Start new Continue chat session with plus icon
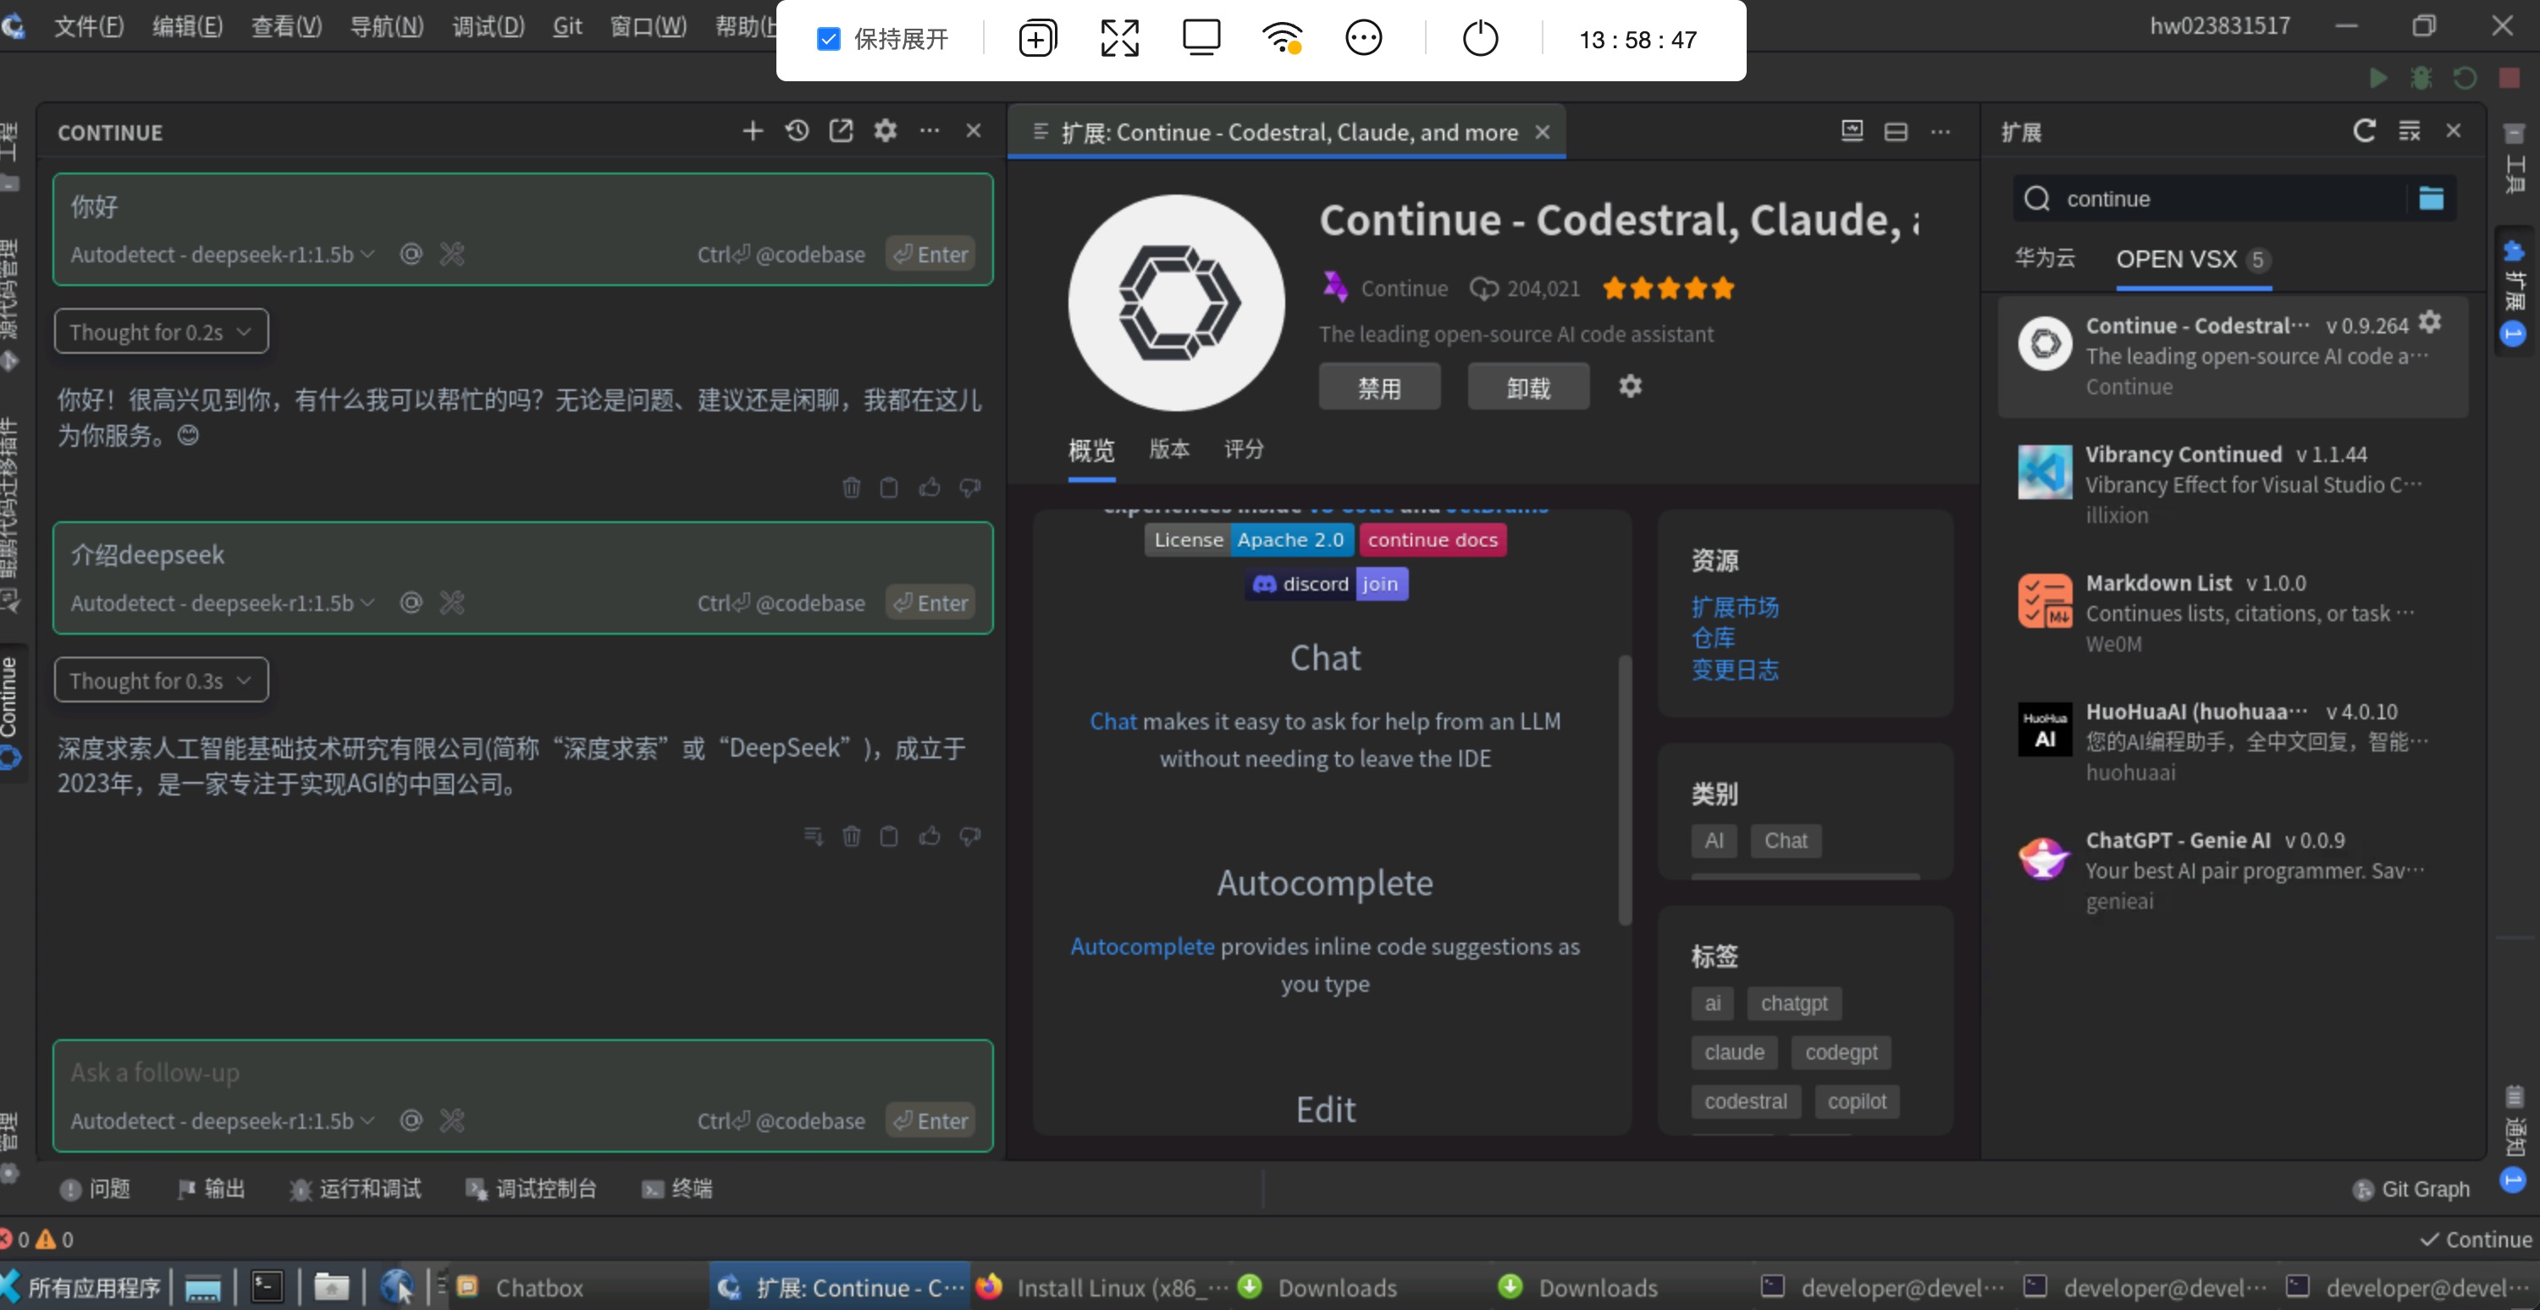The height and width of the screenshot is (1310, 2540). [x=753, y=131]
